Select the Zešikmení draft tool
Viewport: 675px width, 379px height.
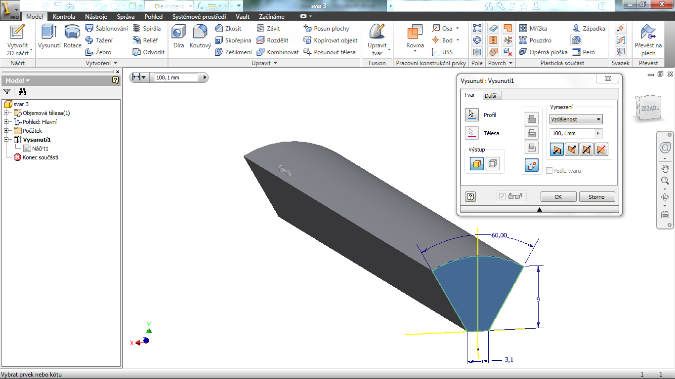[233, 52]
